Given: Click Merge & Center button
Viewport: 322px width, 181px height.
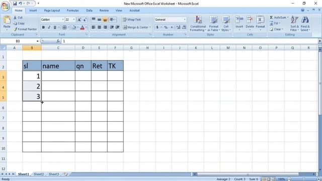Looking at the screenshot, I should tap(136, 27).
